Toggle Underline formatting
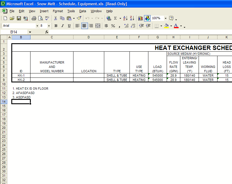 click(69, 26)
